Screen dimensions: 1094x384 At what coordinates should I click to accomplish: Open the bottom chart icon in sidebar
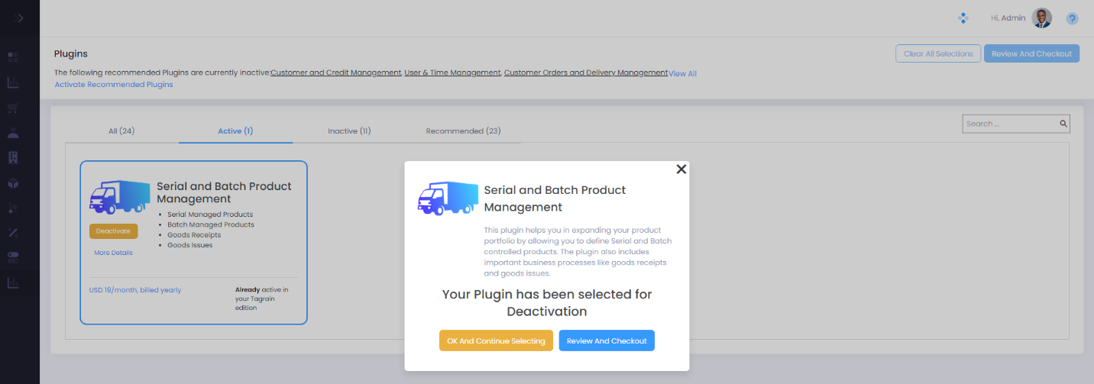[13, 282]
